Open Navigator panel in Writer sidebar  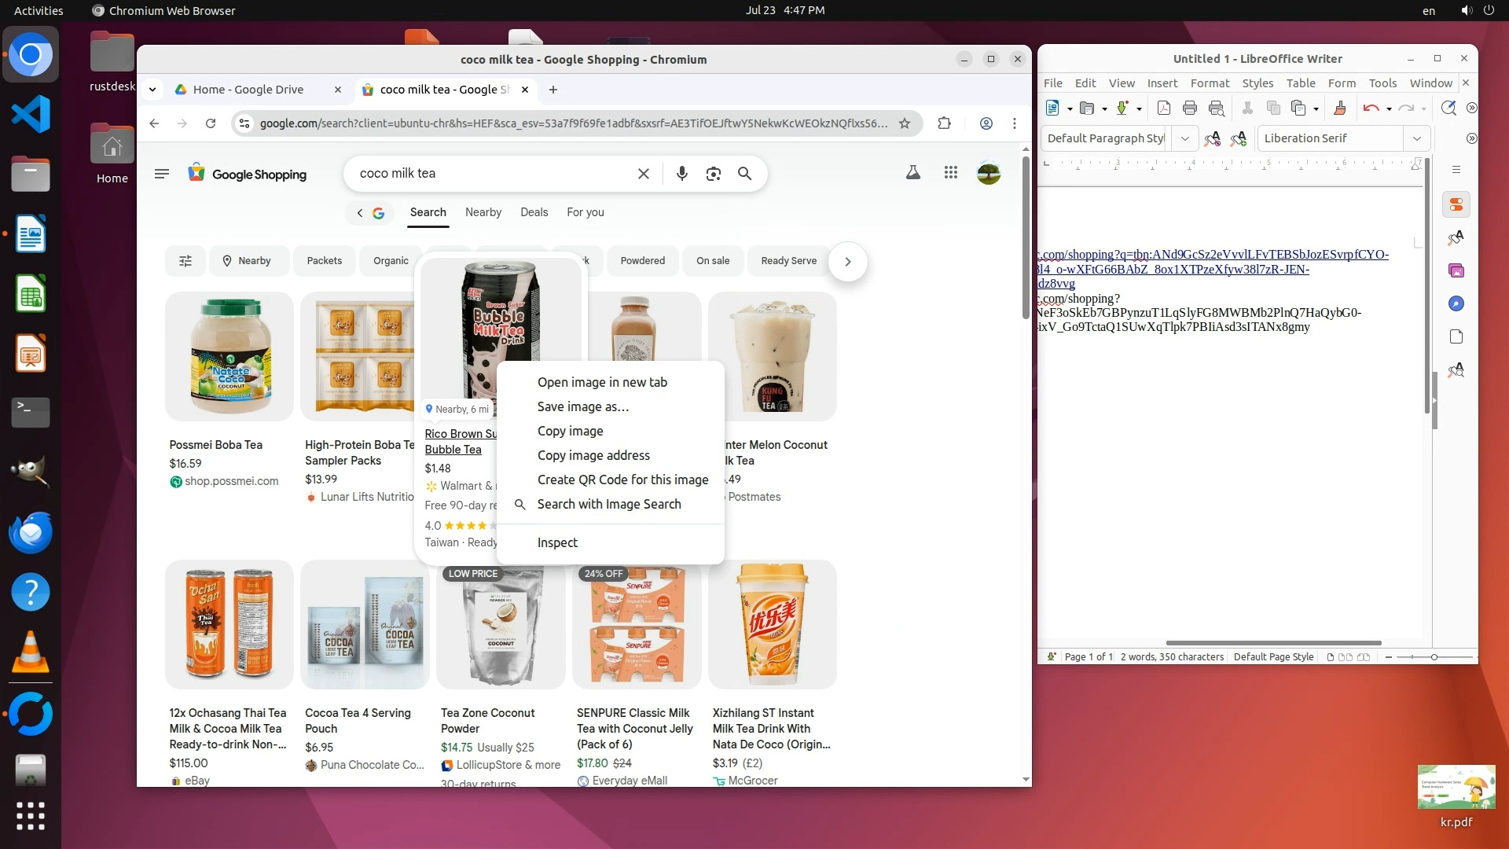click(1456, 303)
